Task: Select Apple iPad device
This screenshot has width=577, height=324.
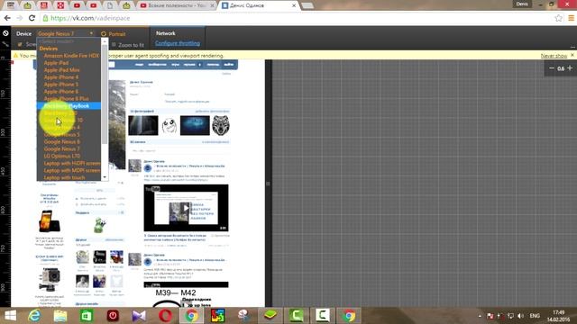Action: click(56, 63)
